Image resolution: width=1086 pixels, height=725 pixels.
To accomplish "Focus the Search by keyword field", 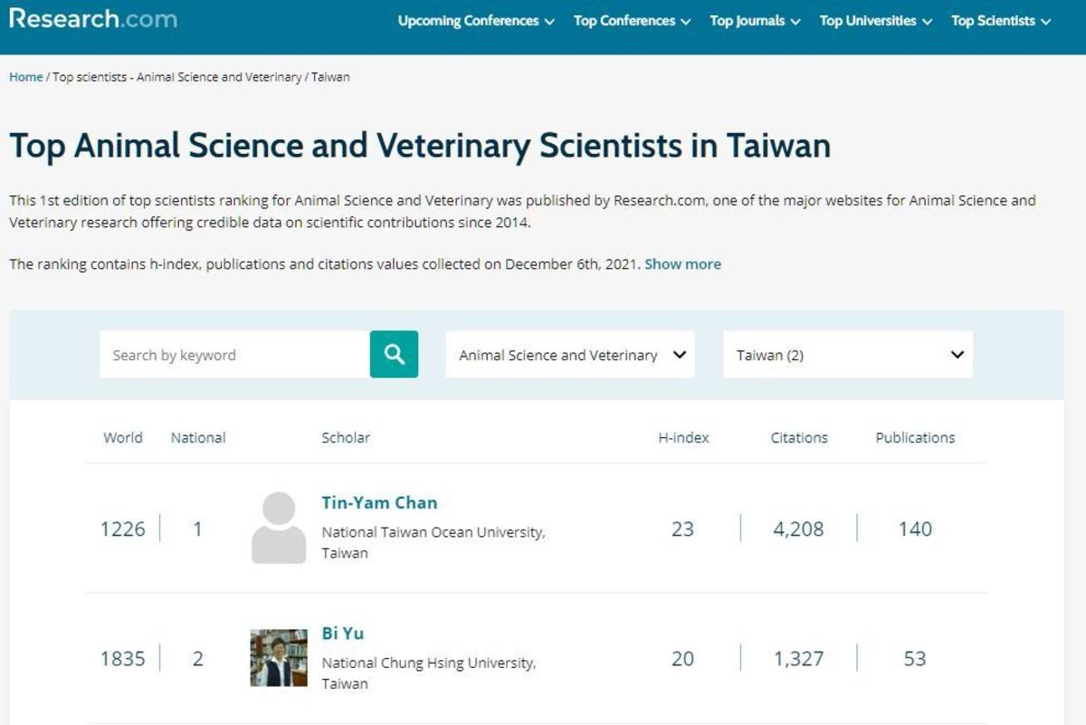I will point(234,355).
